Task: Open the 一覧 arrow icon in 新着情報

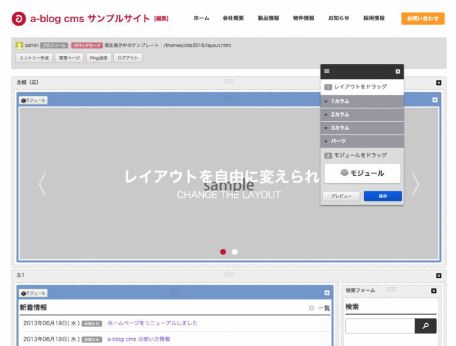Action: point(311,308)
